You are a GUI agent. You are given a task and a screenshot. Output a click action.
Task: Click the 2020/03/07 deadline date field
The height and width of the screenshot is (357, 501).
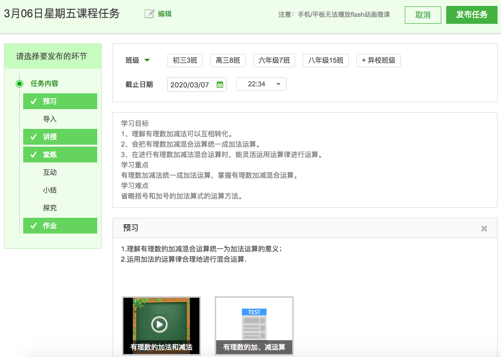coord(197,85)
